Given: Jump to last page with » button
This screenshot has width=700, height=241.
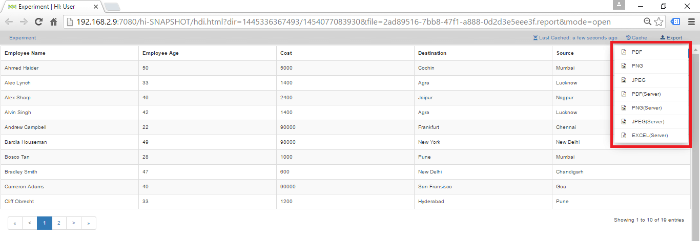Looking at the screenshot, I should (x=89, y=223).
